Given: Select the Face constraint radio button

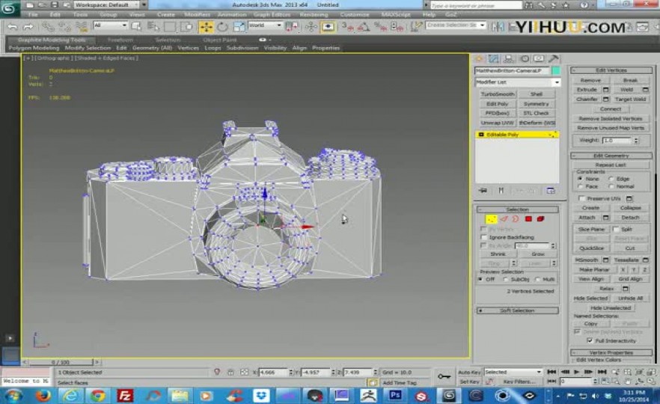Looking at the screenshot, I should 581,186.
